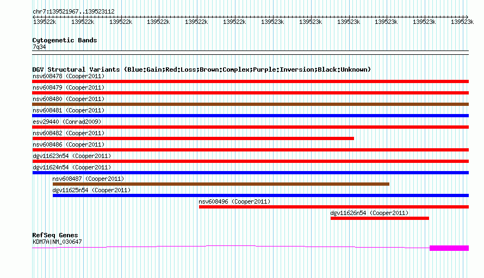Click the dgv11625n54 (Cooper2011) label
Viewport: 484px width, 278px height.
pos(91,190)
